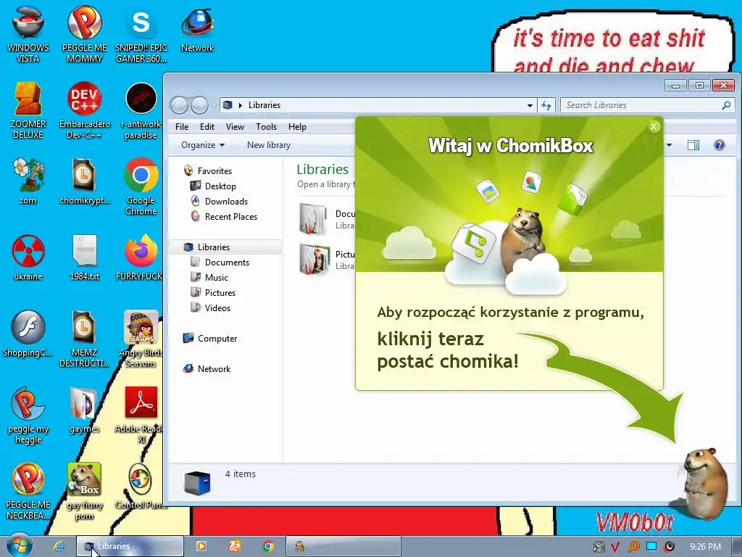742x557 pixels.
Task: Open the Help menu
Action: point(297,127)
